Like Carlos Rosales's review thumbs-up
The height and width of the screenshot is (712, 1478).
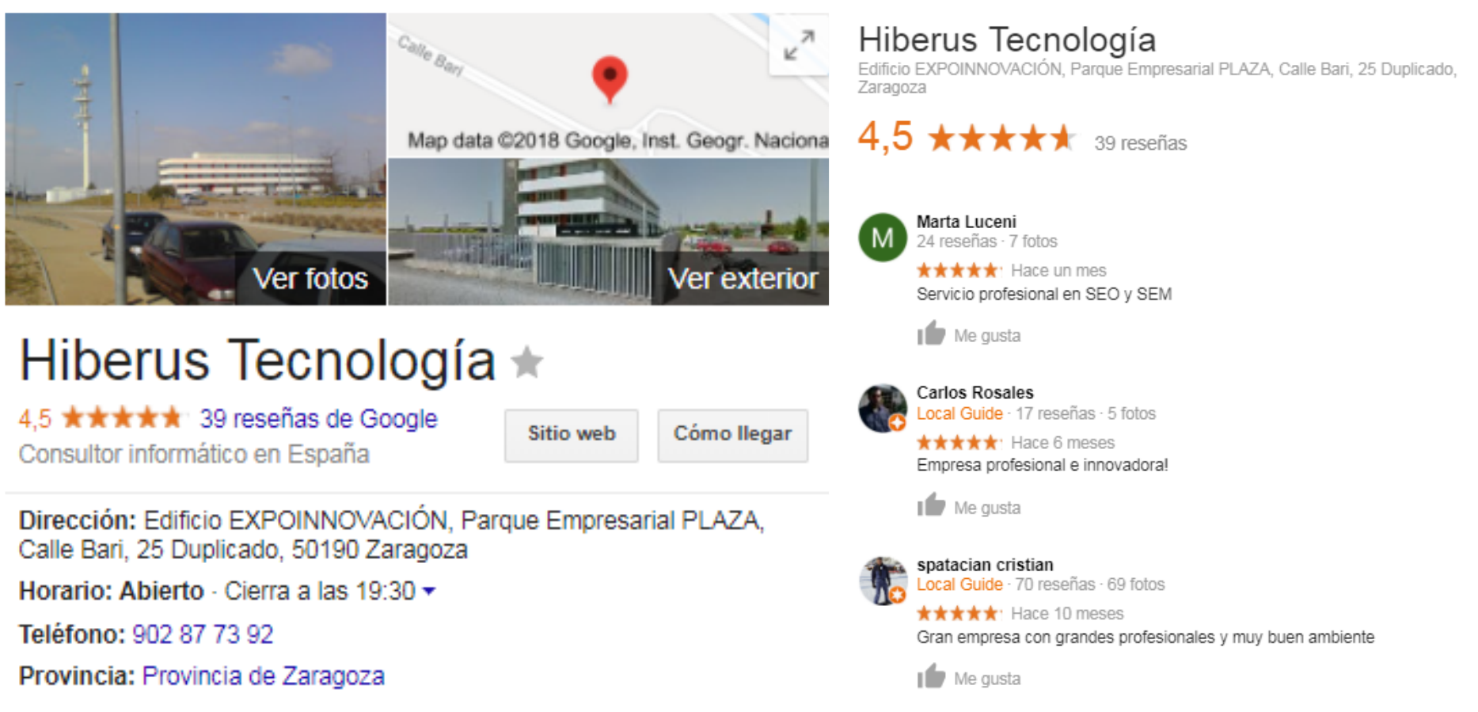[932, 505]
